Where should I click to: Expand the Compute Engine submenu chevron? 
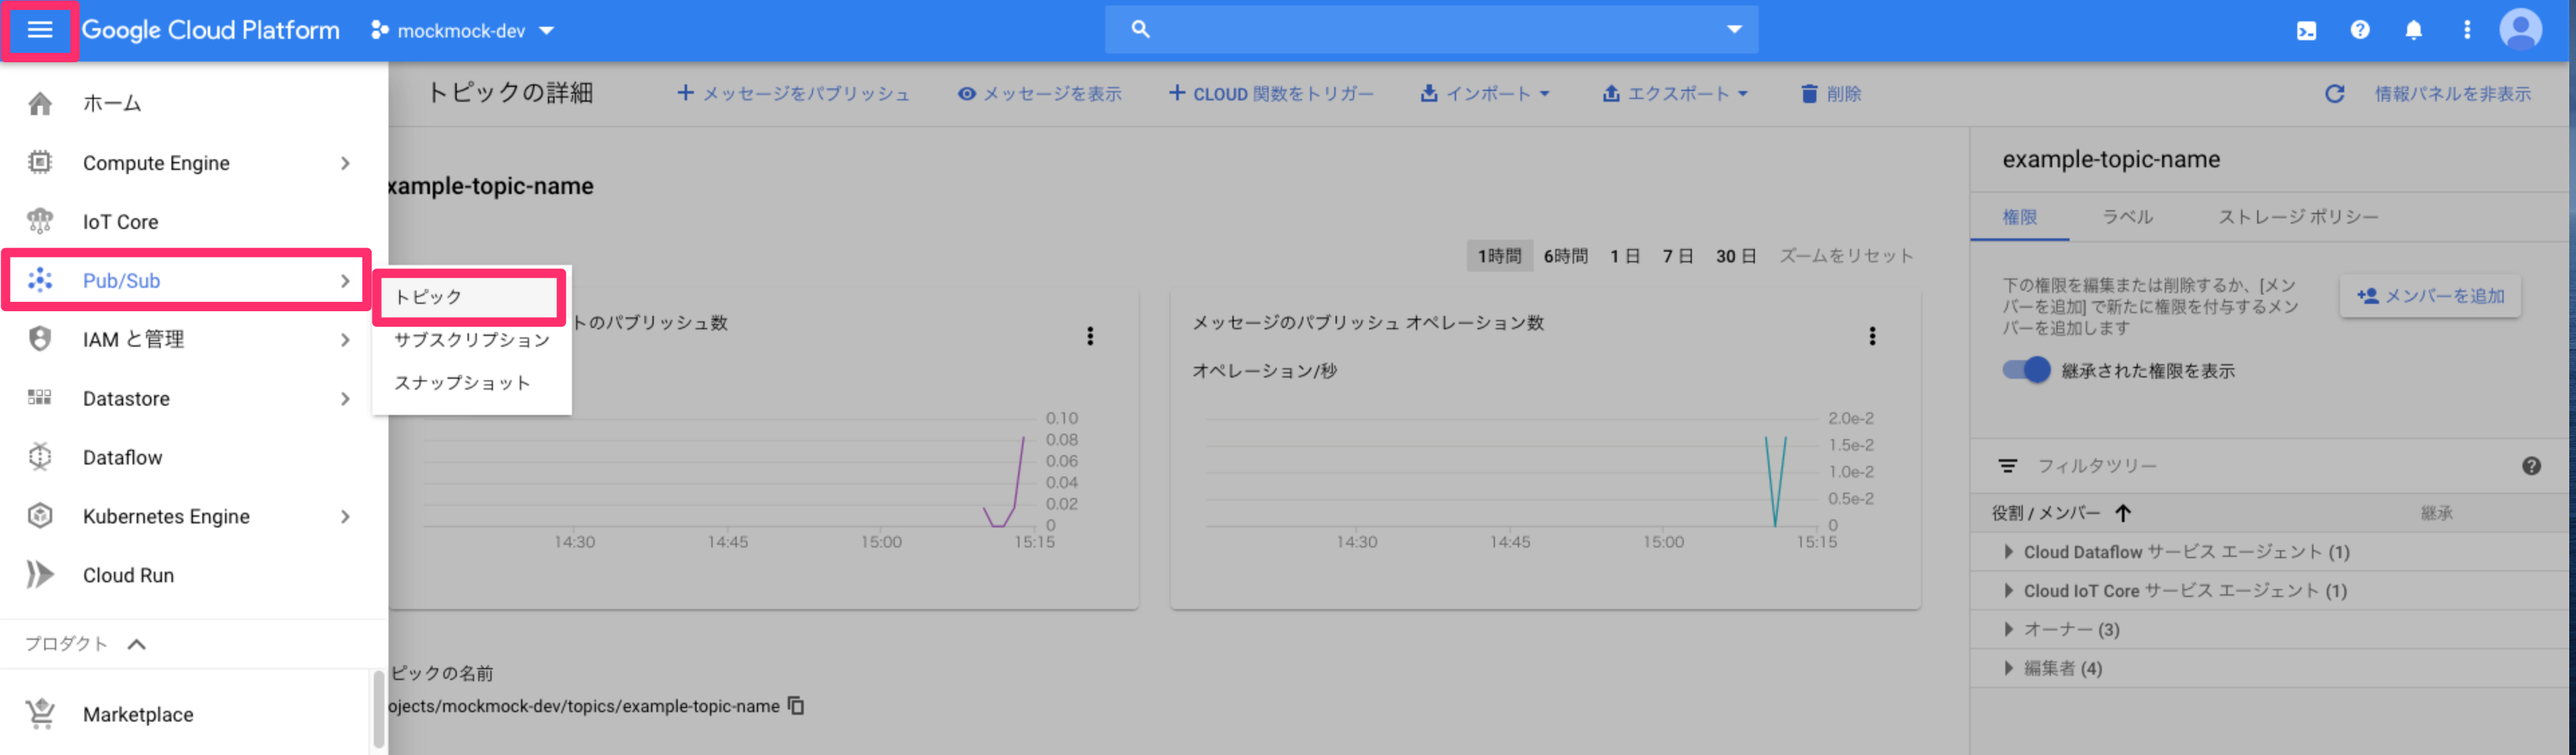click(345, 163)
